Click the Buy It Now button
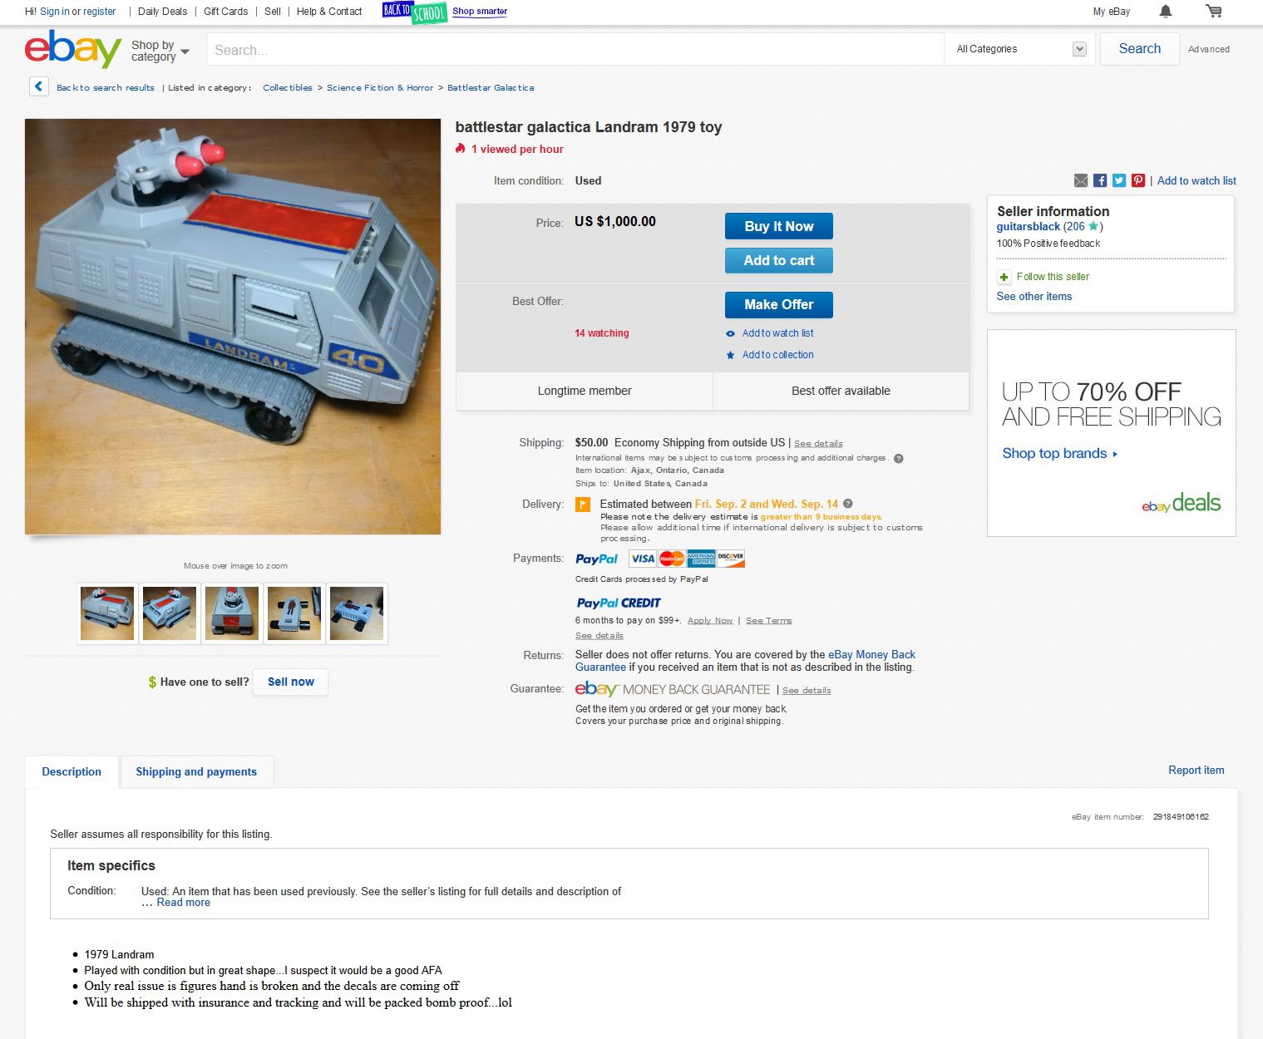The image size is (1263, 1039). tap(779, 226)
